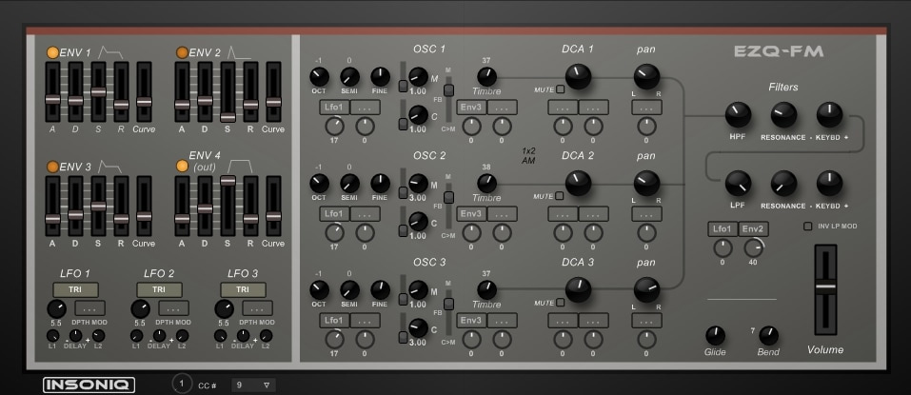
Task: Enable the DCA 1 MUTE checkbox
Action: (560, 89)
